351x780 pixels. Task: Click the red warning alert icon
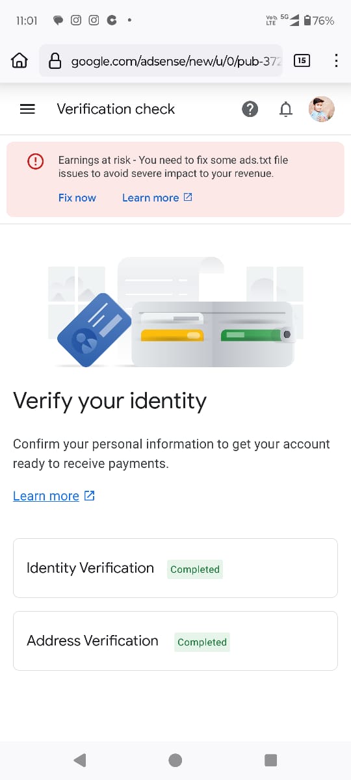(x=35, y=161)
